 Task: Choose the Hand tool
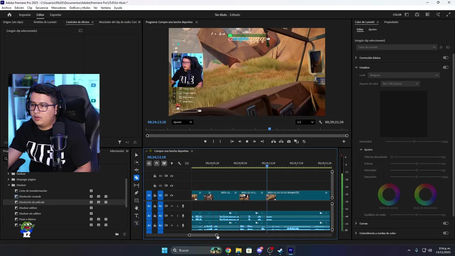(x=136, y=208)
